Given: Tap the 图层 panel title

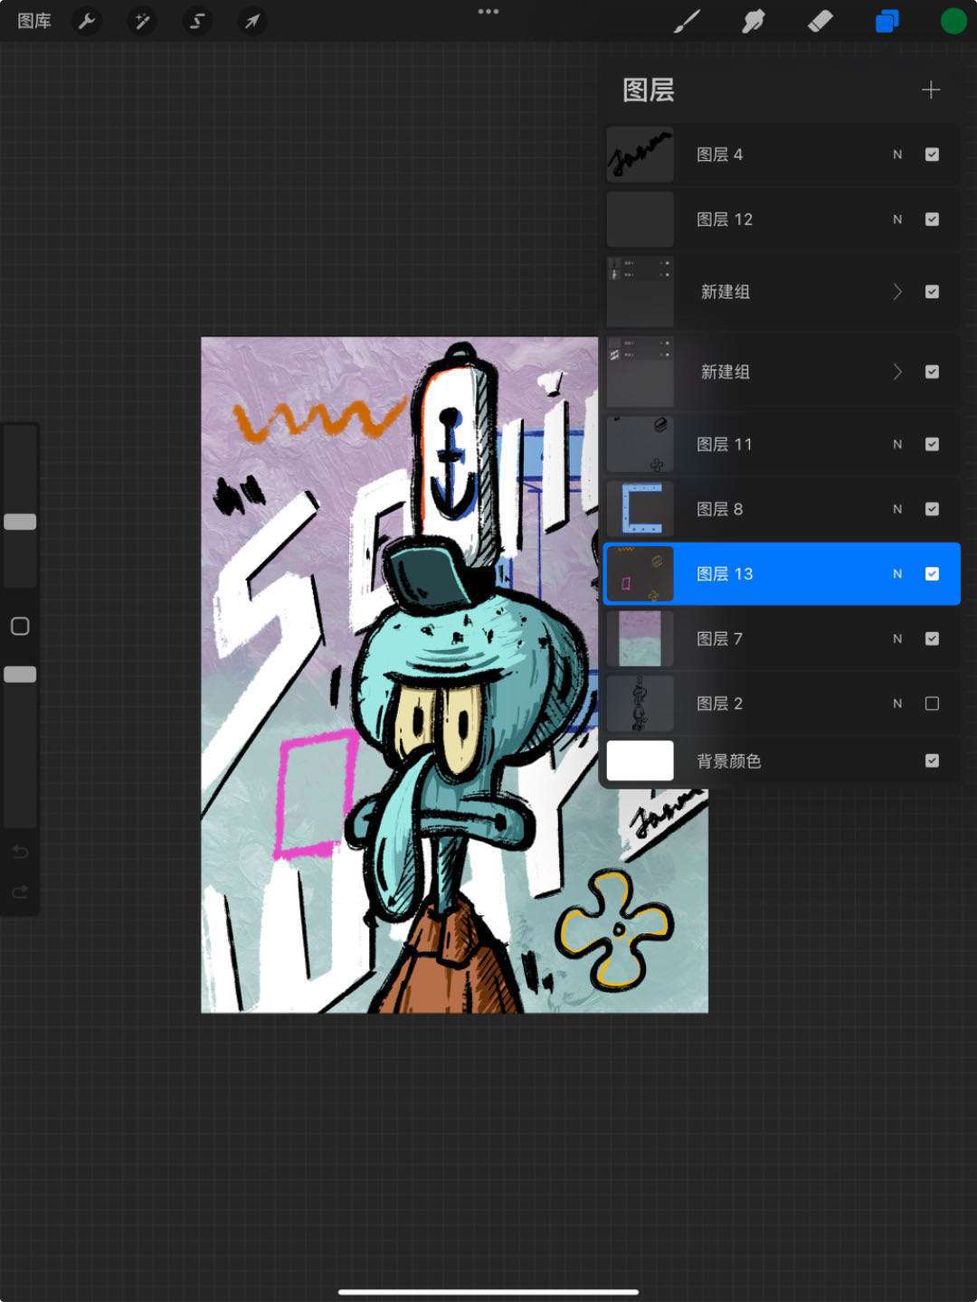Looking at the screenshot, I should [649, 90].
